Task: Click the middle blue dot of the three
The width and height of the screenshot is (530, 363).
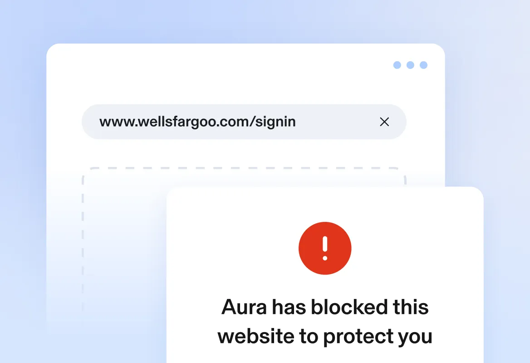Action: [410, 65]
